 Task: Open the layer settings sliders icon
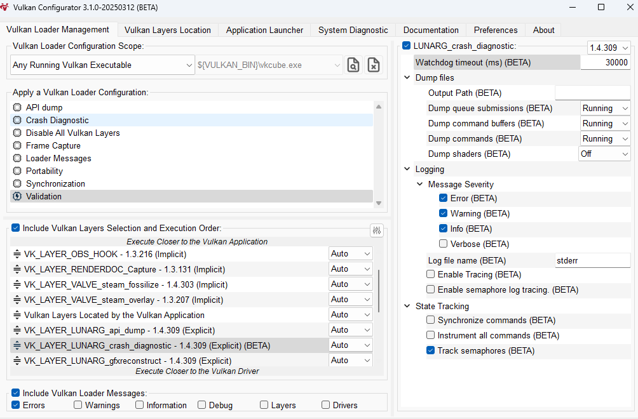[376, 230]
